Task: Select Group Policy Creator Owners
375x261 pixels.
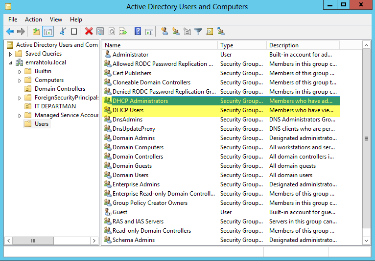Action: pos(150,203)
